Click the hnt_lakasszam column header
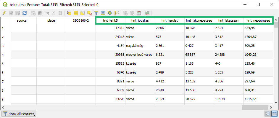This screenshot has height=118, width=279. tap(229, 20)
